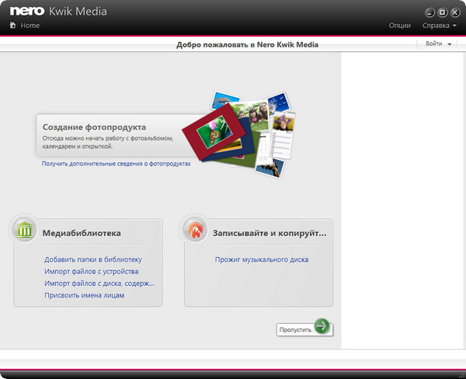466x379 pixels.
Task: Click the Nero Kwik Media logo
Action: tap(58, 12)
